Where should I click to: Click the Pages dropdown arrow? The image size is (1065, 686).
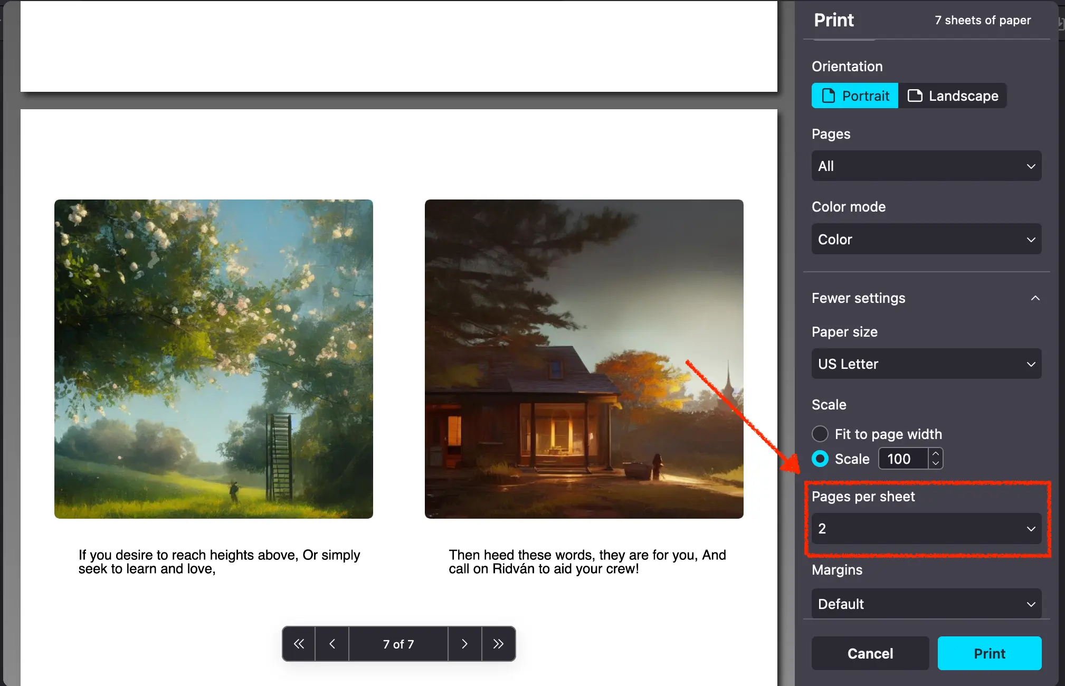coord(1032,165)
